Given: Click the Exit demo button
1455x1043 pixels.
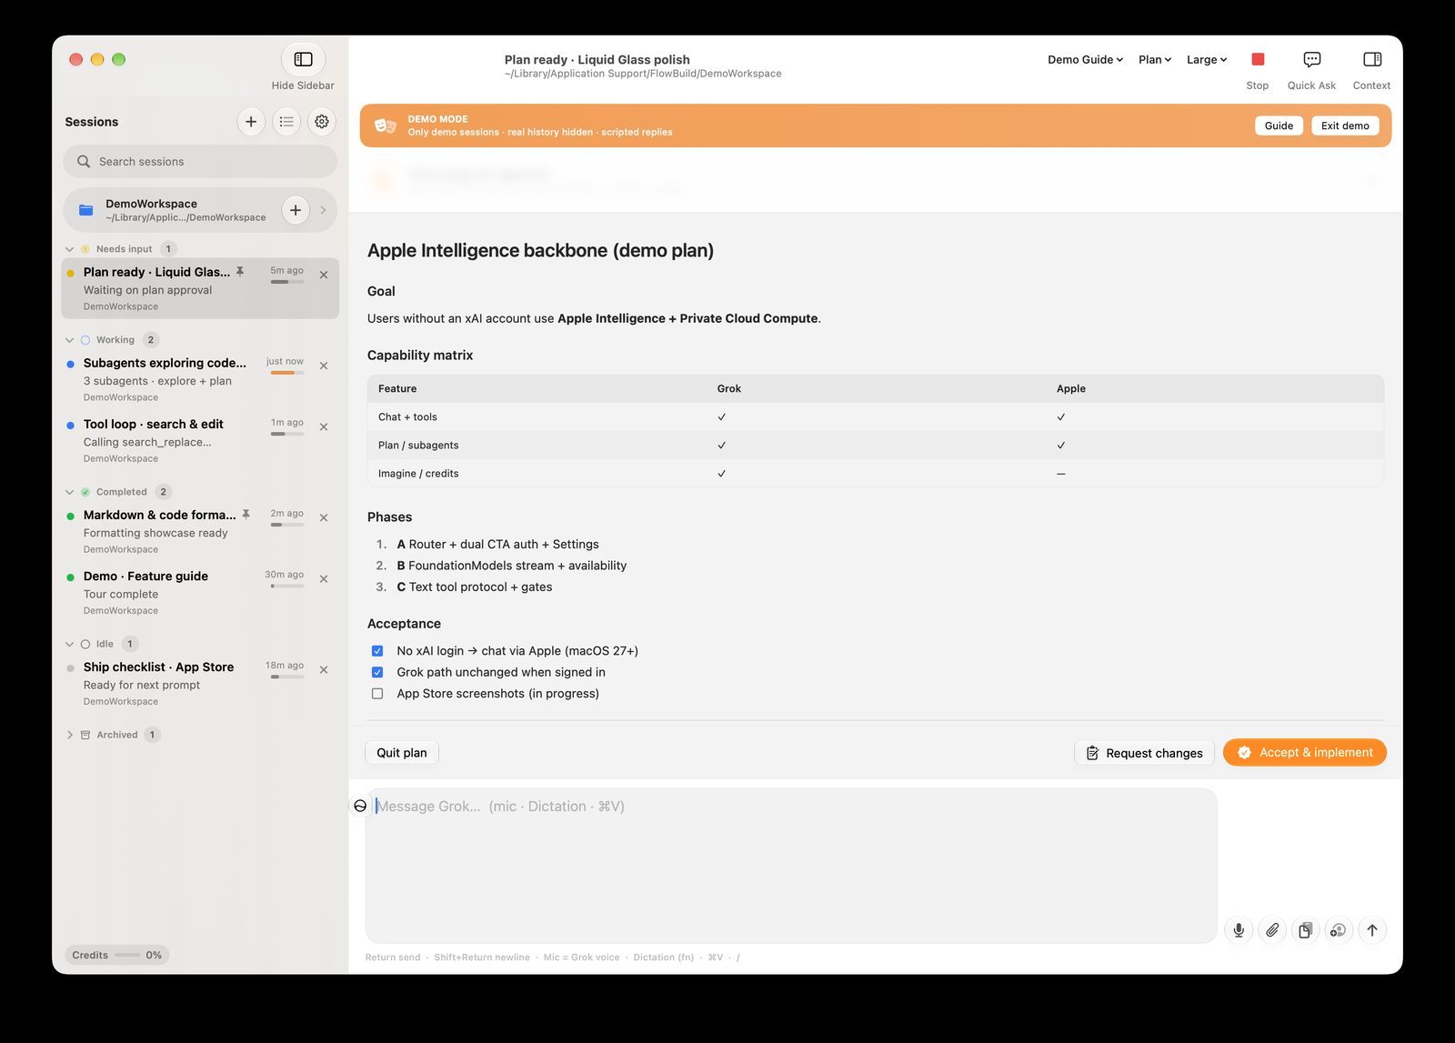Looking at the screenshot, I should tap(1345, 125).
